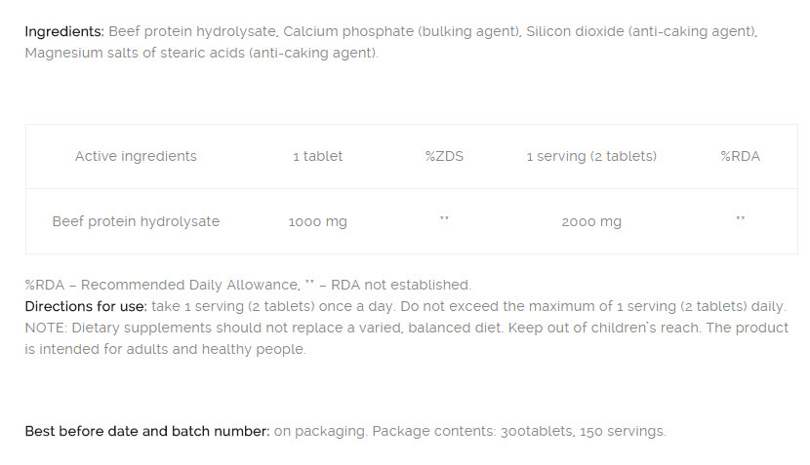The width and height of the screenshot is (810, 465).
Task: Click the bold "Ingredients:" label
Action: [x=63, y=31]
